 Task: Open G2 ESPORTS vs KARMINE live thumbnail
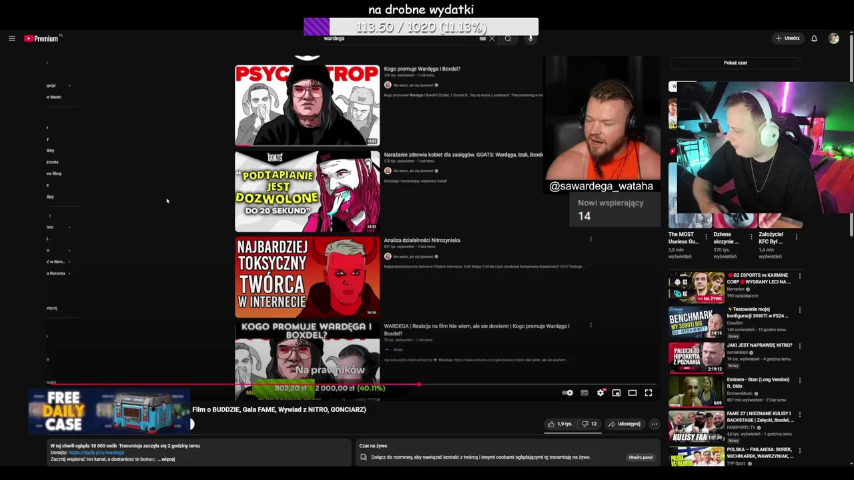coord(696,287)
